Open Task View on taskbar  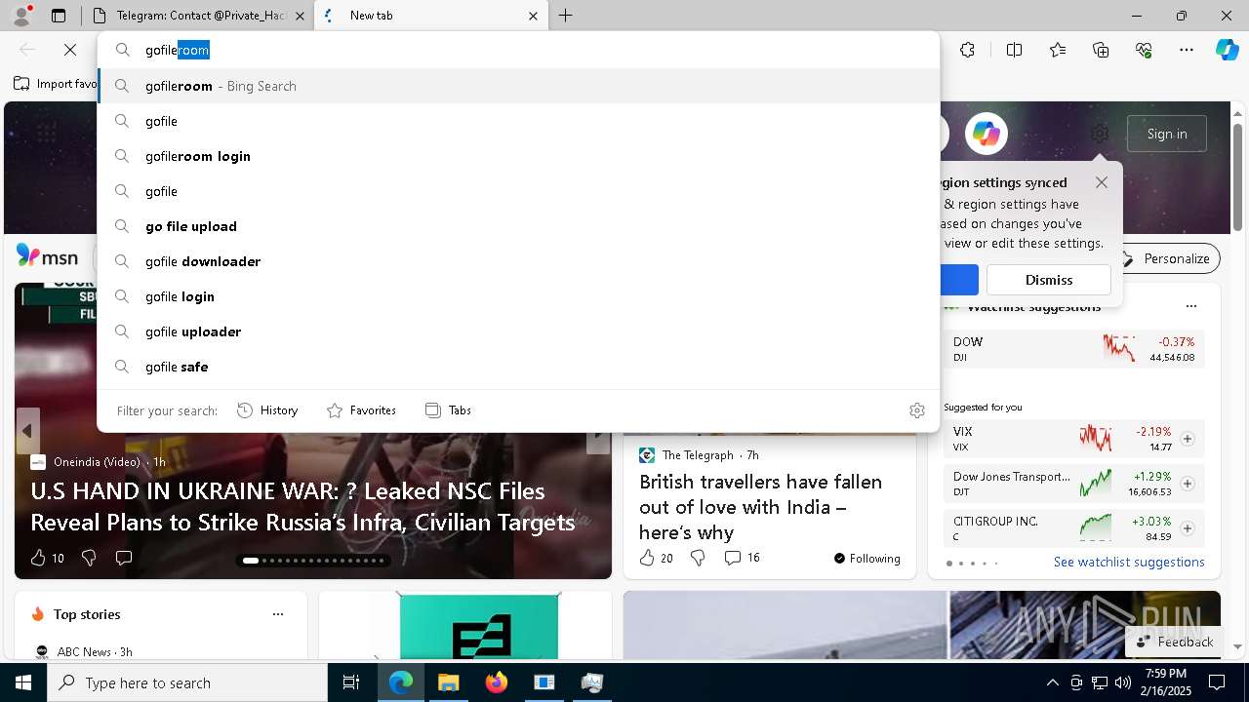[x=351, y=682]
